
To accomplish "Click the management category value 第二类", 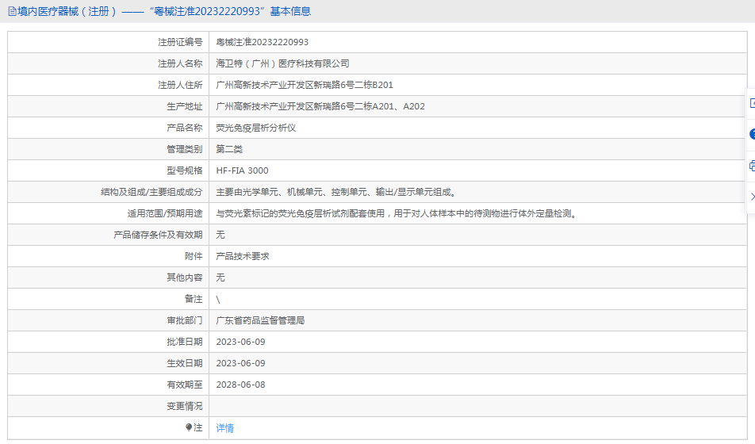I will point(229,149).
